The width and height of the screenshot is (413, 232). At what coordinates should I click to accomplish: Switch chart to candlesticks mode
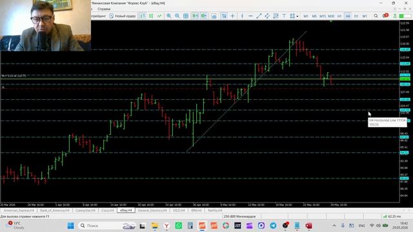(x=151, y=16)
